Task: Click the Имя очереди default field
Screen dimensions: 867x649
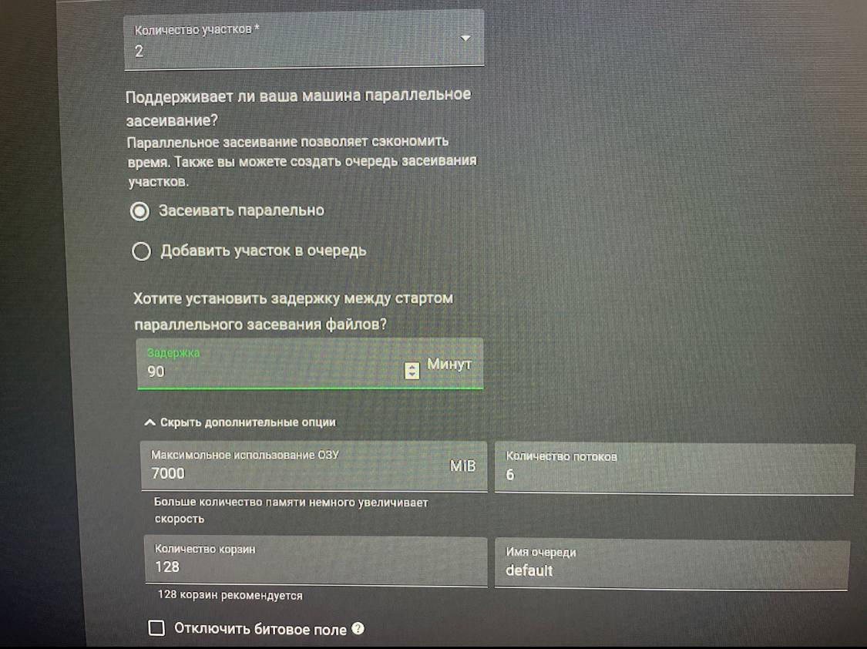Action: coord(672,564)
